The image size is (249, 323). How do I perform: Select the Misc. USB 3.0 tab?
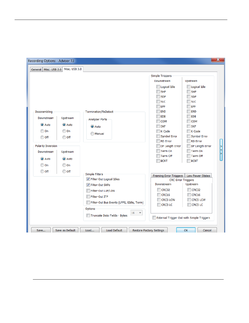[x=73, y=69]
